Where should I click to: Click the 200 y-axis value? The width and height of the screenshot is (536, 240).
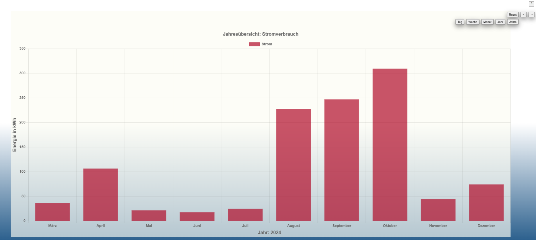(x=22, y=122)
